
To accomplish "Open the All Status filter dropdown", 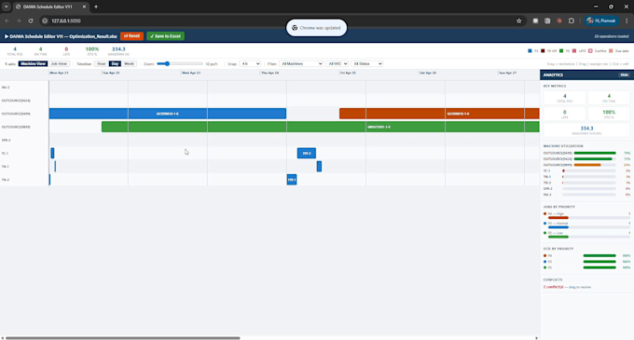I will click(x=367, y=63).
